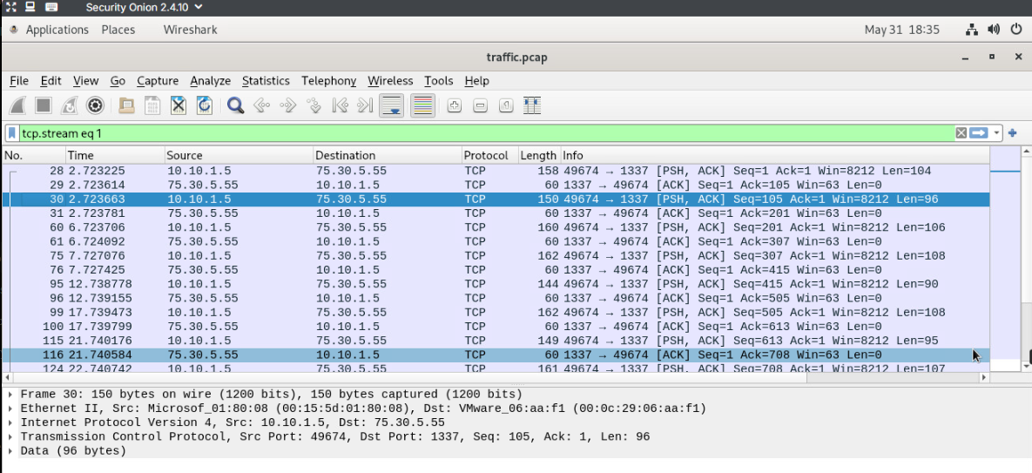Viewport: 1032px width, 473px height.
Task: Open the Edit menu
Action: click(x=51, y=80)
